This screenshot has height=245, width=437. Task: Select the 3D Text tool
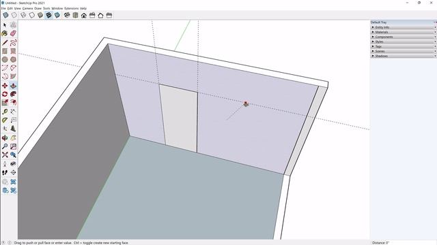coord(13,129)
